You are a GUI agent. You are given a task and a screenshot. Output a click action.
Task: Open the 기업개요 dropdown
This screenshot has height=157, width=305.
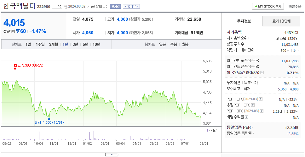(131, 6)
